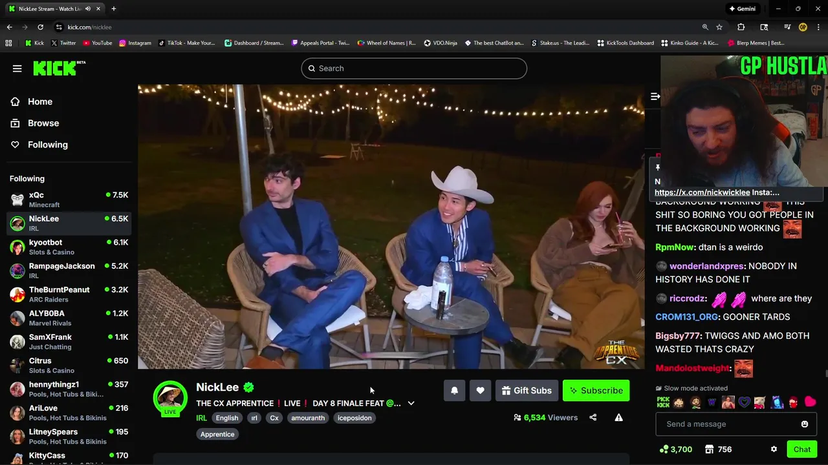
Task: Go back in browser history
Action: (x=9, y=27)
